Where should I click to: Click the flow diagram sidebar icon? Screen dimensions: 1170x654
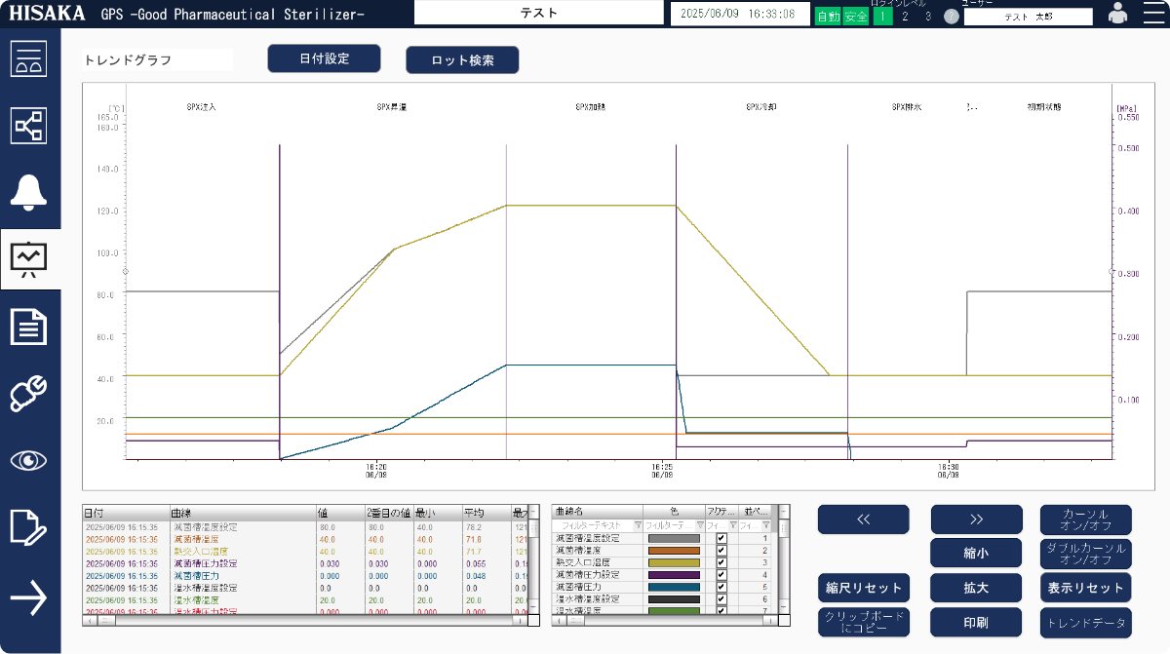pyautogui.click(x=29, y=126)
